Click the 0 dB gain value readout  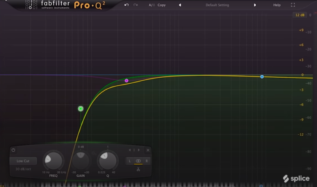coord(81,147)
